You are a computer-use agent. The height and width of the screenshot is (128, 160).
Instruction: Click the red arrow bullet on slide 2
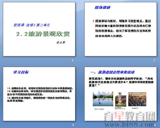coord(93,21)
